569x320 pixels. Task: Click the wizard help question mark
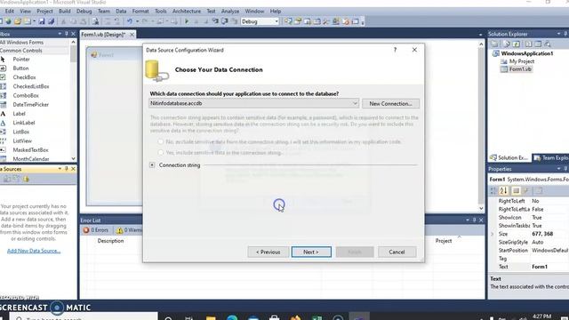[395, 50]
